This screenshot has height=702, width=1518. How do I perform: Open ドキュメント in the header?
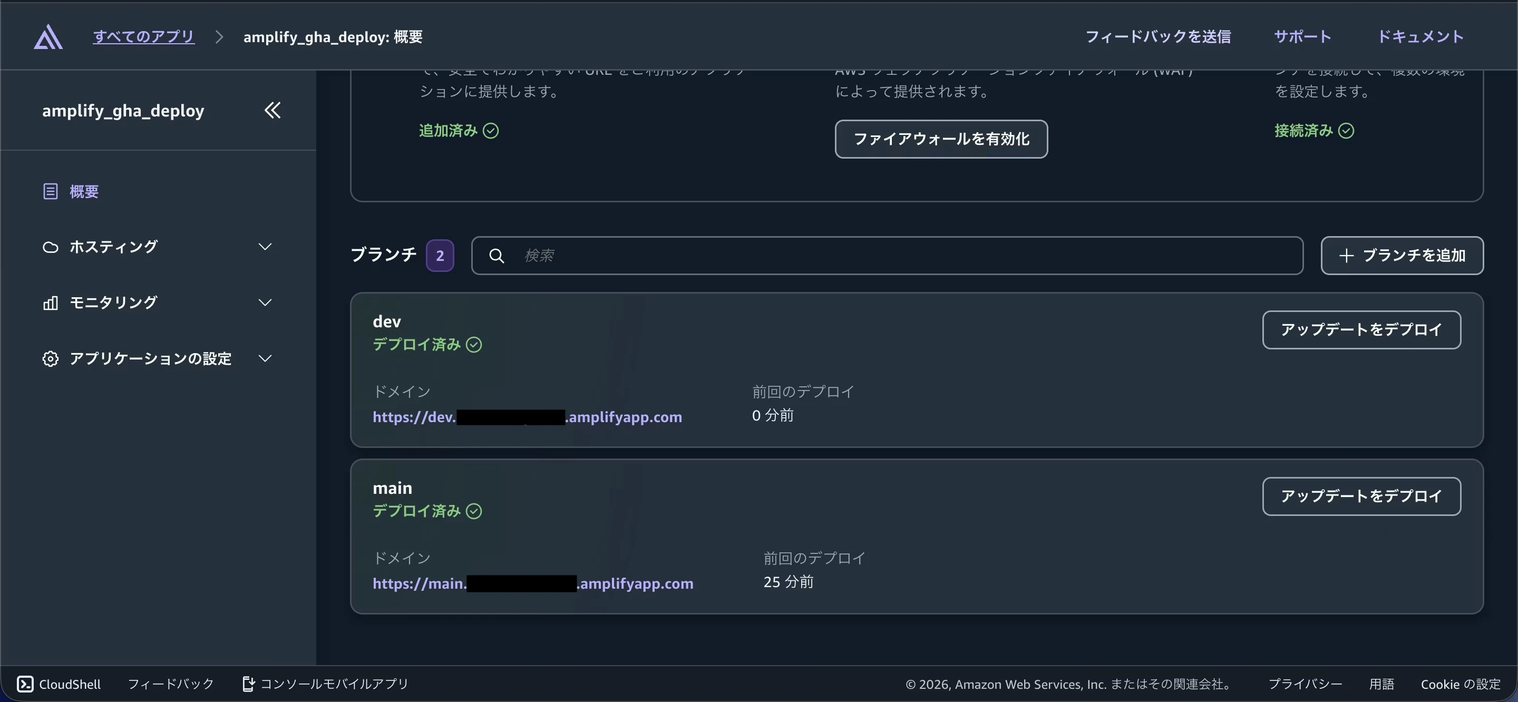pyautogui.click(x=1421, y=36)
